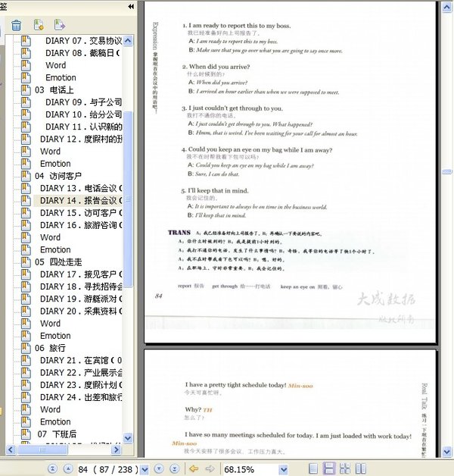This screenshot has width=454, height=476.
Task: Collapse the bookmarks panel with double-arrow icon
Action: point(131,6)
